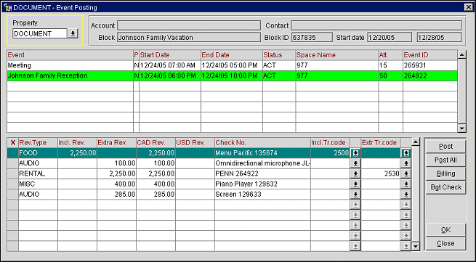
Task: Mark the MISC row selection box
Action: pyautogui.click(x=13, y=184)
